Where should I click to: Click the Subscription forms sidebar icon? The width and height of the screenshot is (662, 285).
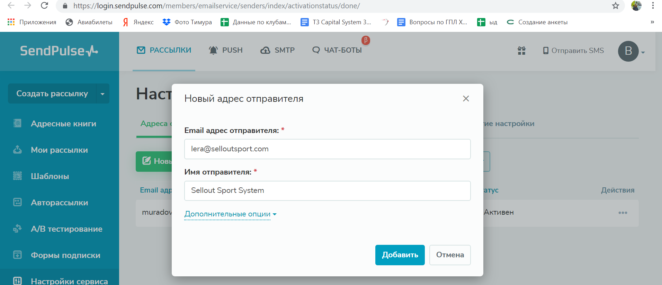(17, 255)
